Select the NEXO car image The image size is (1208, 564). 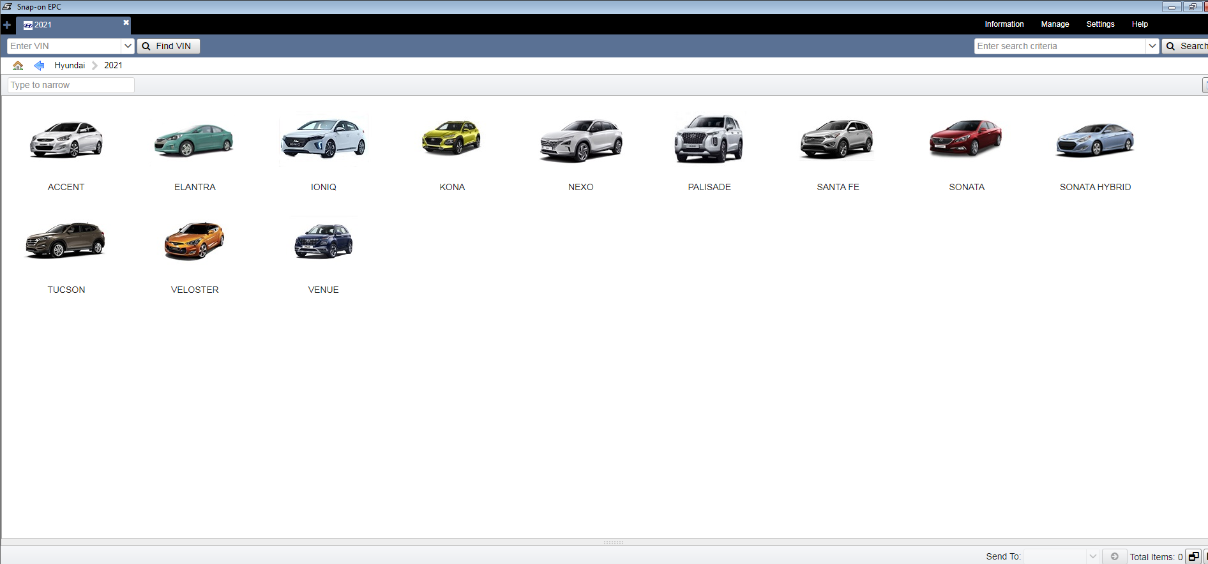[581, 140]
